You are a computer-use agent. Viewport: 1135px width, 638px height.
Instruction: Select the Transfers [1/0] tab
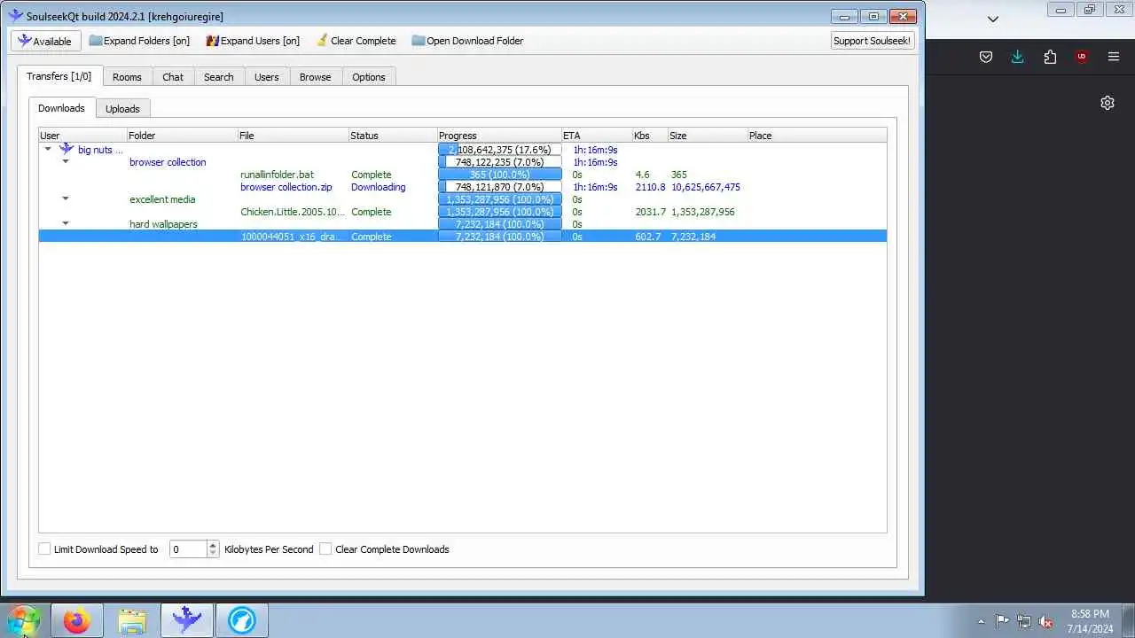tap(59, 76)
